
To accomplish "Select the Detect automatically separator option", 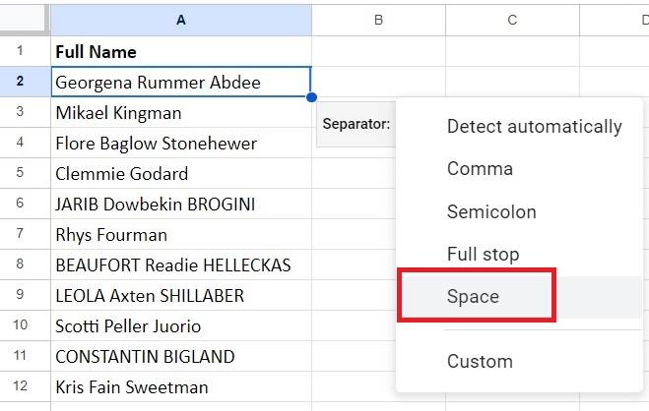I will pos(534,126).
